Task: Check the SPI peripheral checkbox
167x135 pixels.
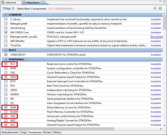Action: tap(6, 99)
